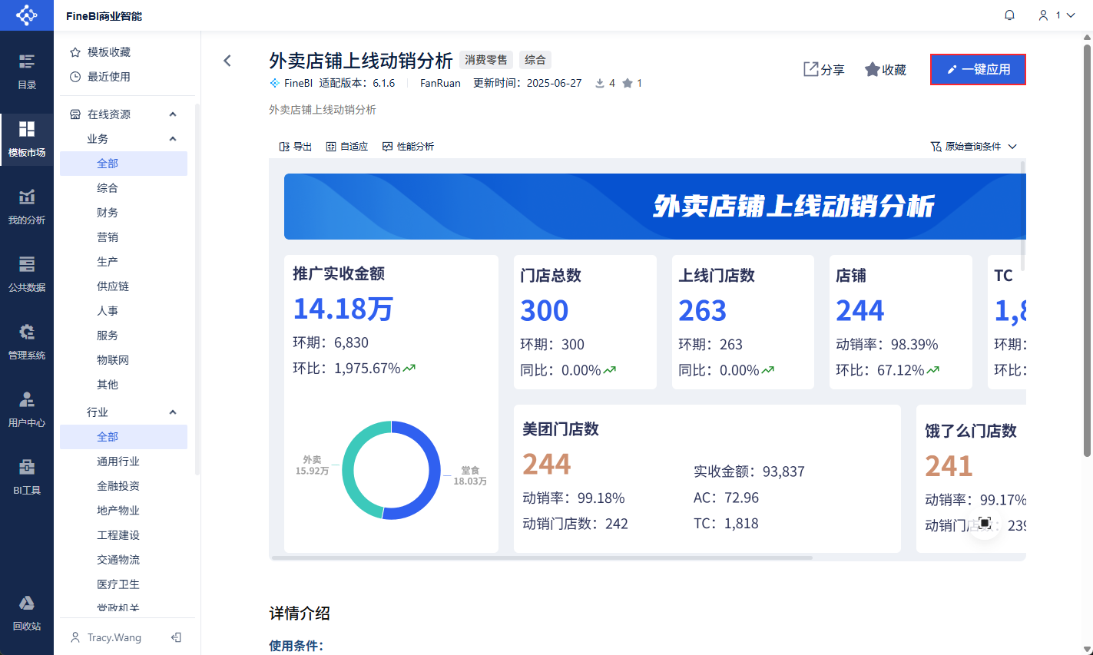Click the Tracy.Wang user name

[x=114, y=637]
